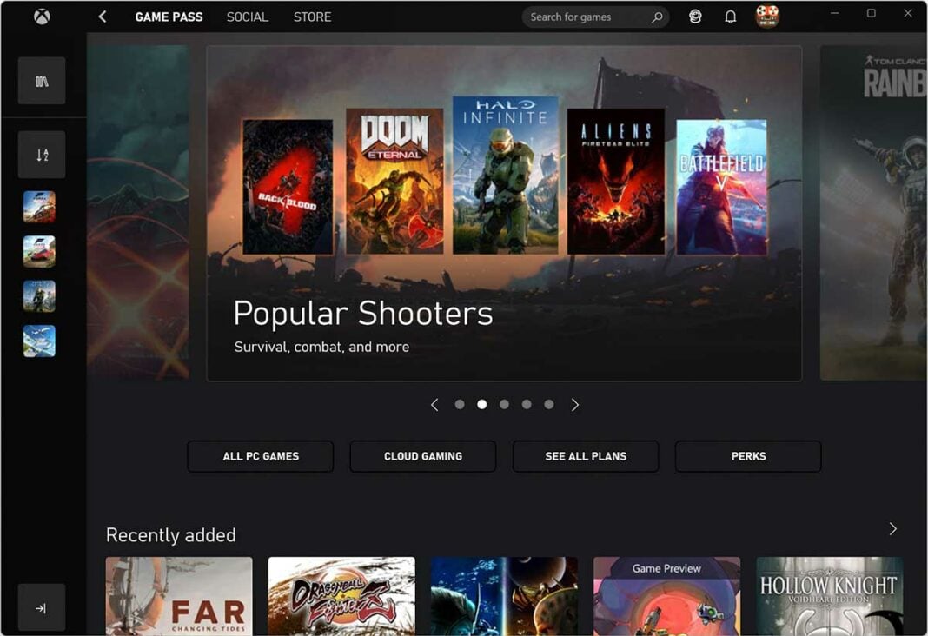Image resolution: width=928 pixels, height=636 pixels.
Task: Click the sort order icon in the sidebar
Action: (41, 154)
